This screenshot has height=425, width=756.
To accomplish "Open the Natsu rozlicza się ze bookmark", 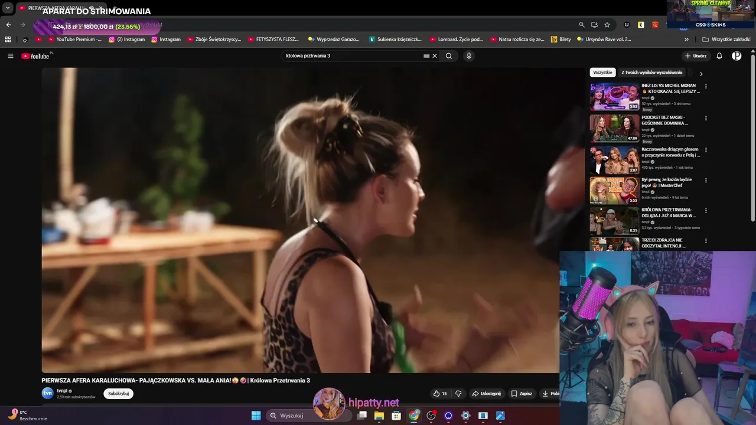I will (517, 40).
